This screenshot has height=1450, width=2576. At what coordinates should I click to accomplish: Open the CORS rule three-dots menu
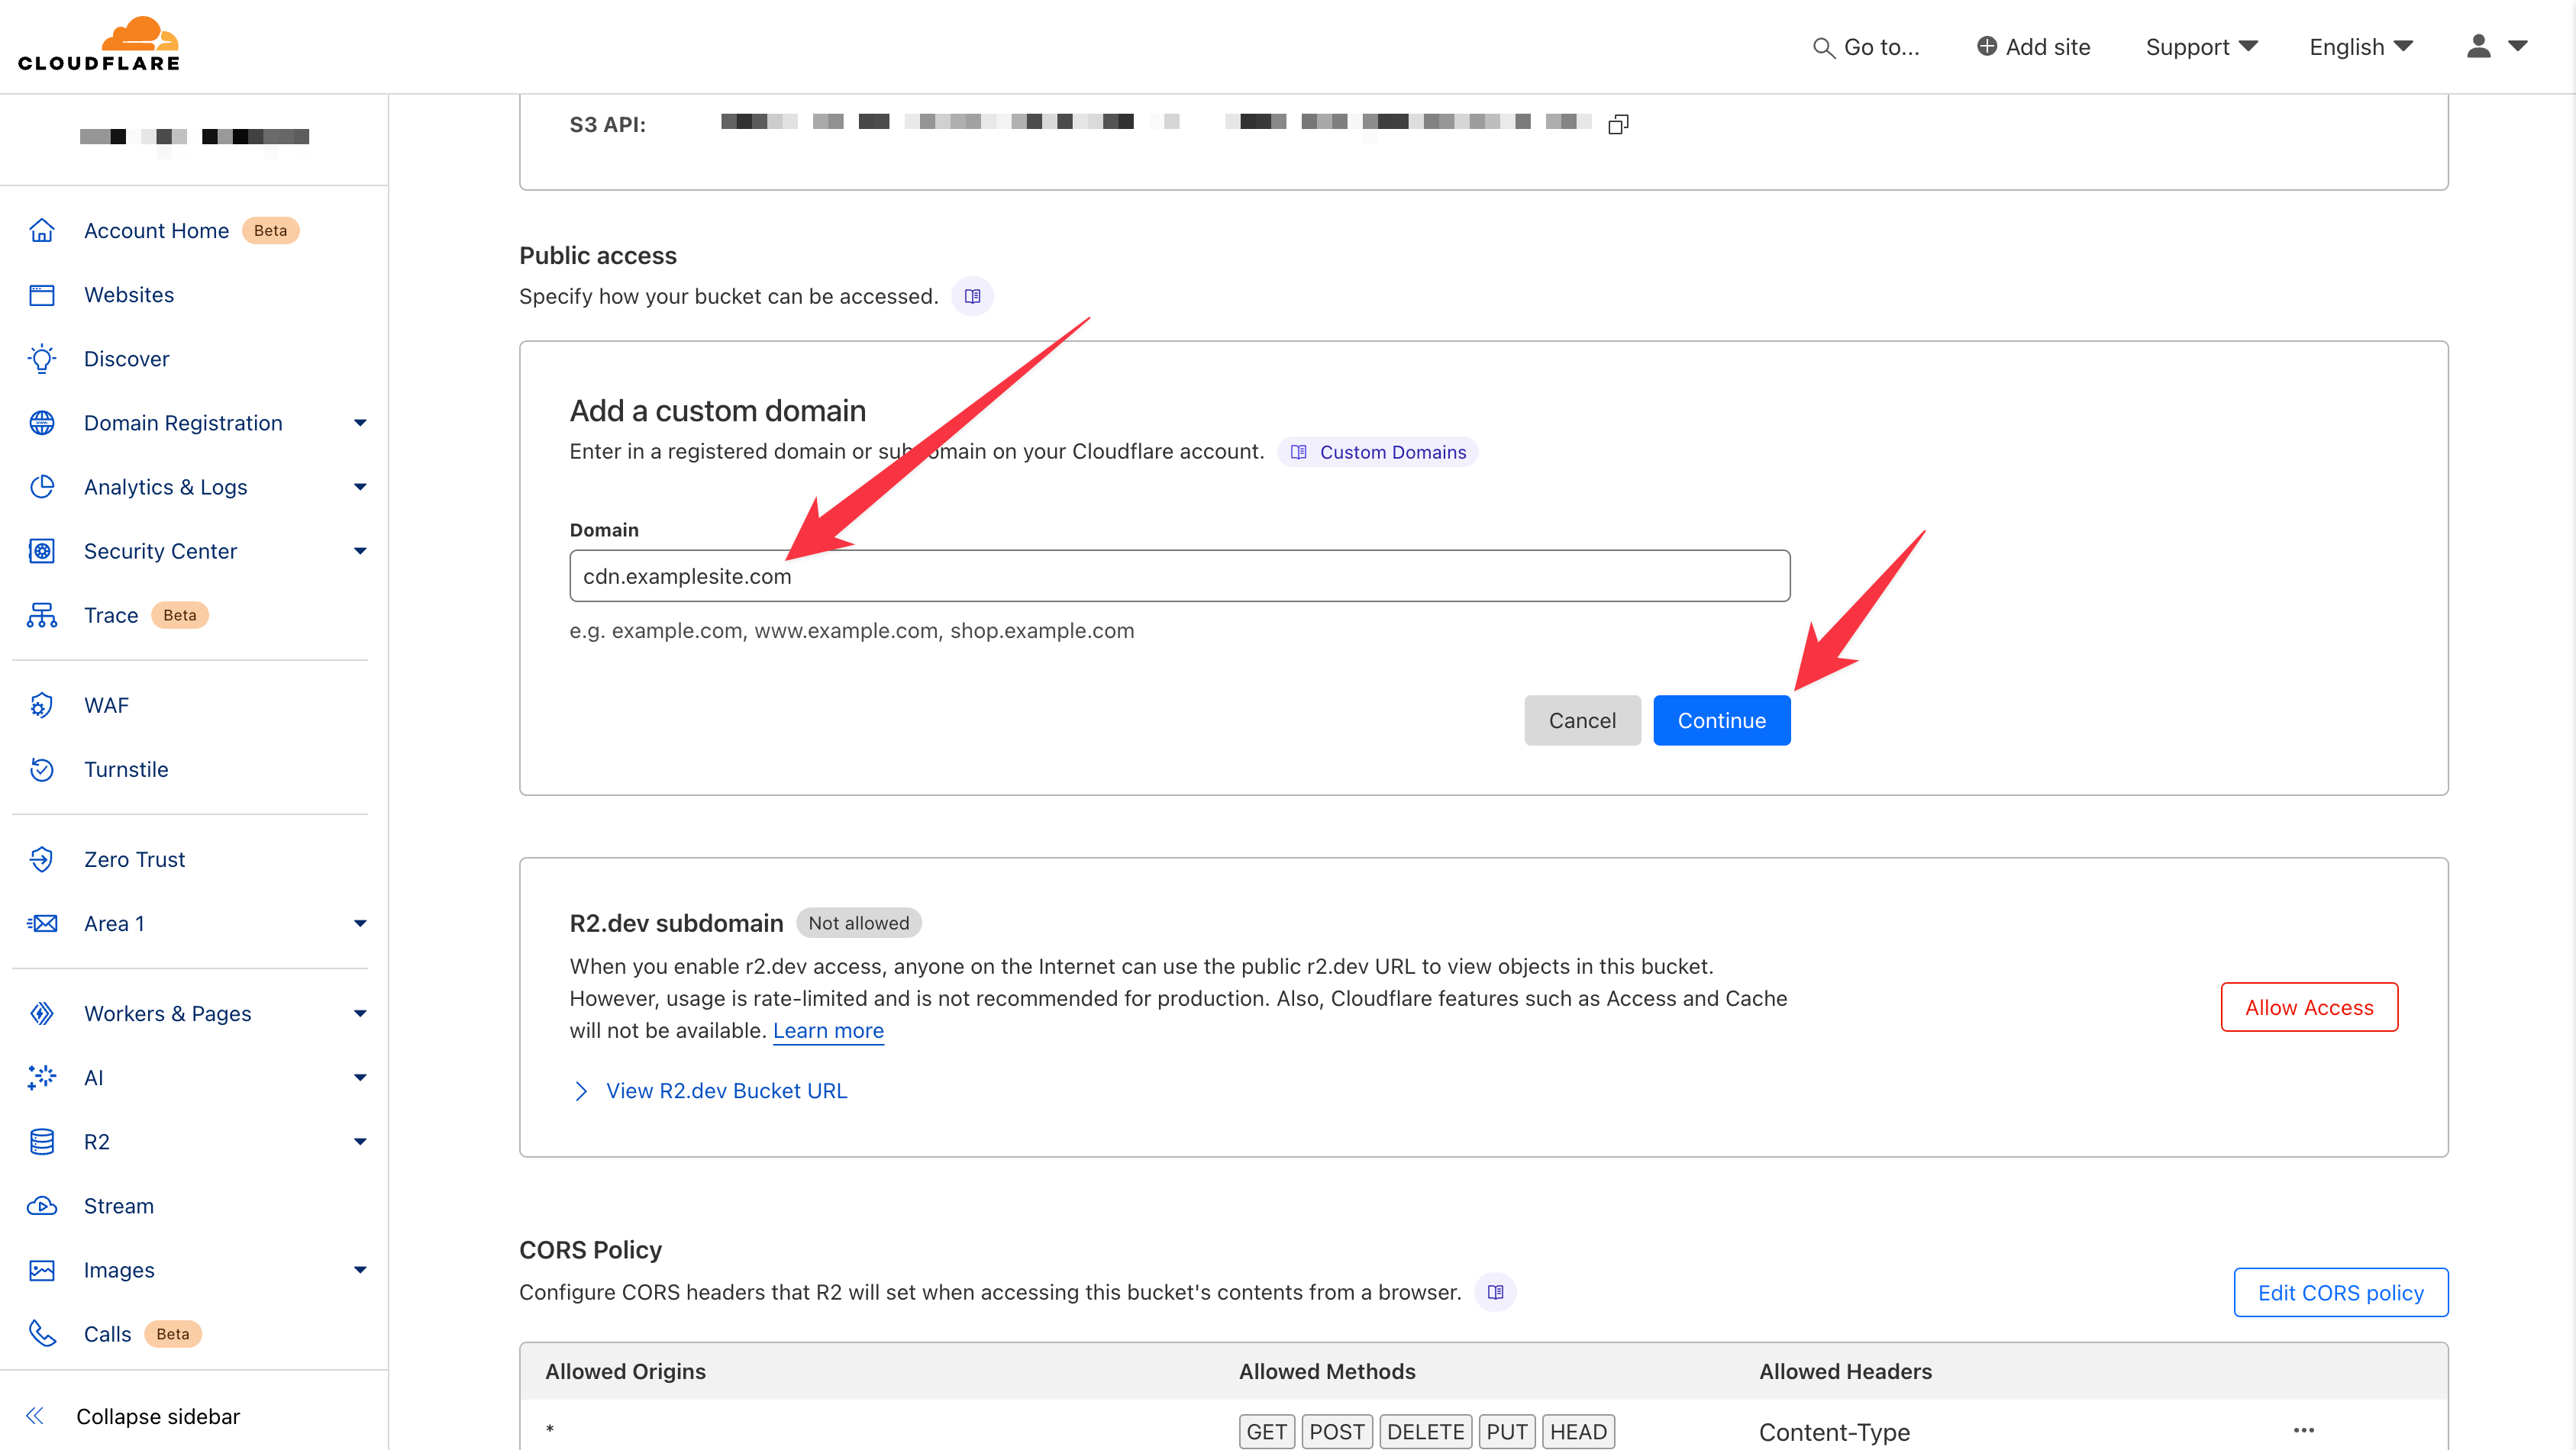[2304, 1431]
